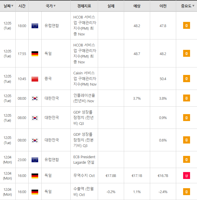The height and width of the screenshot is (200, 197).
Task: Click the 실제 column header
Action: point(111,6)
